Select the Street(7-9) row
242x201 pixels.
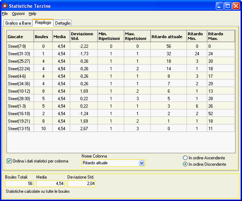click(x=20, y=46)
